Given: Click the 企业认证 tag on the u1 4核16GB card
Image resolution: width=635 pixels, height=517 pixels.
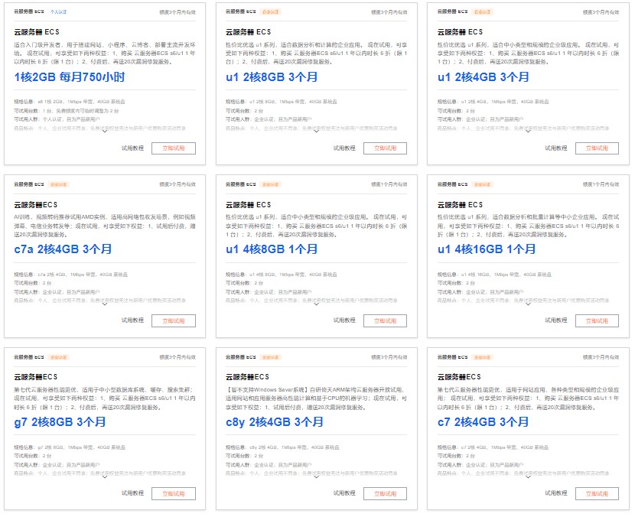Looking at the screenshot, I should [482, 184].
